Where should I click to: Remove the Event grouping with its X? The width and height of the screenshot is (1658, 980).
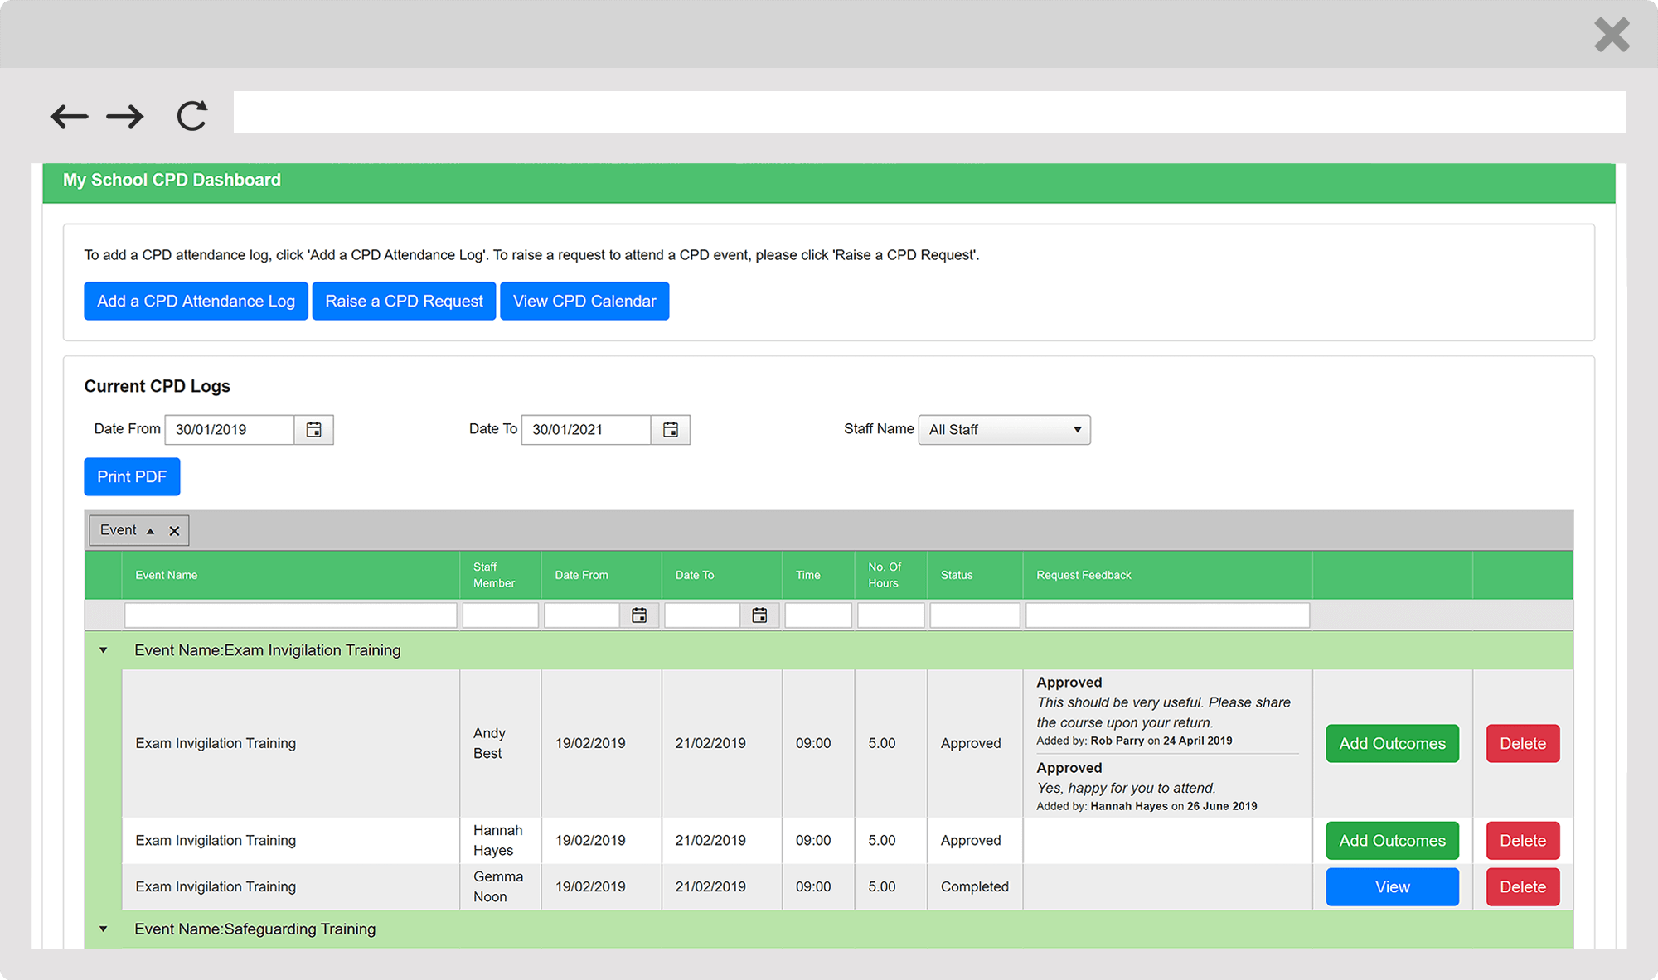[174, 531]
